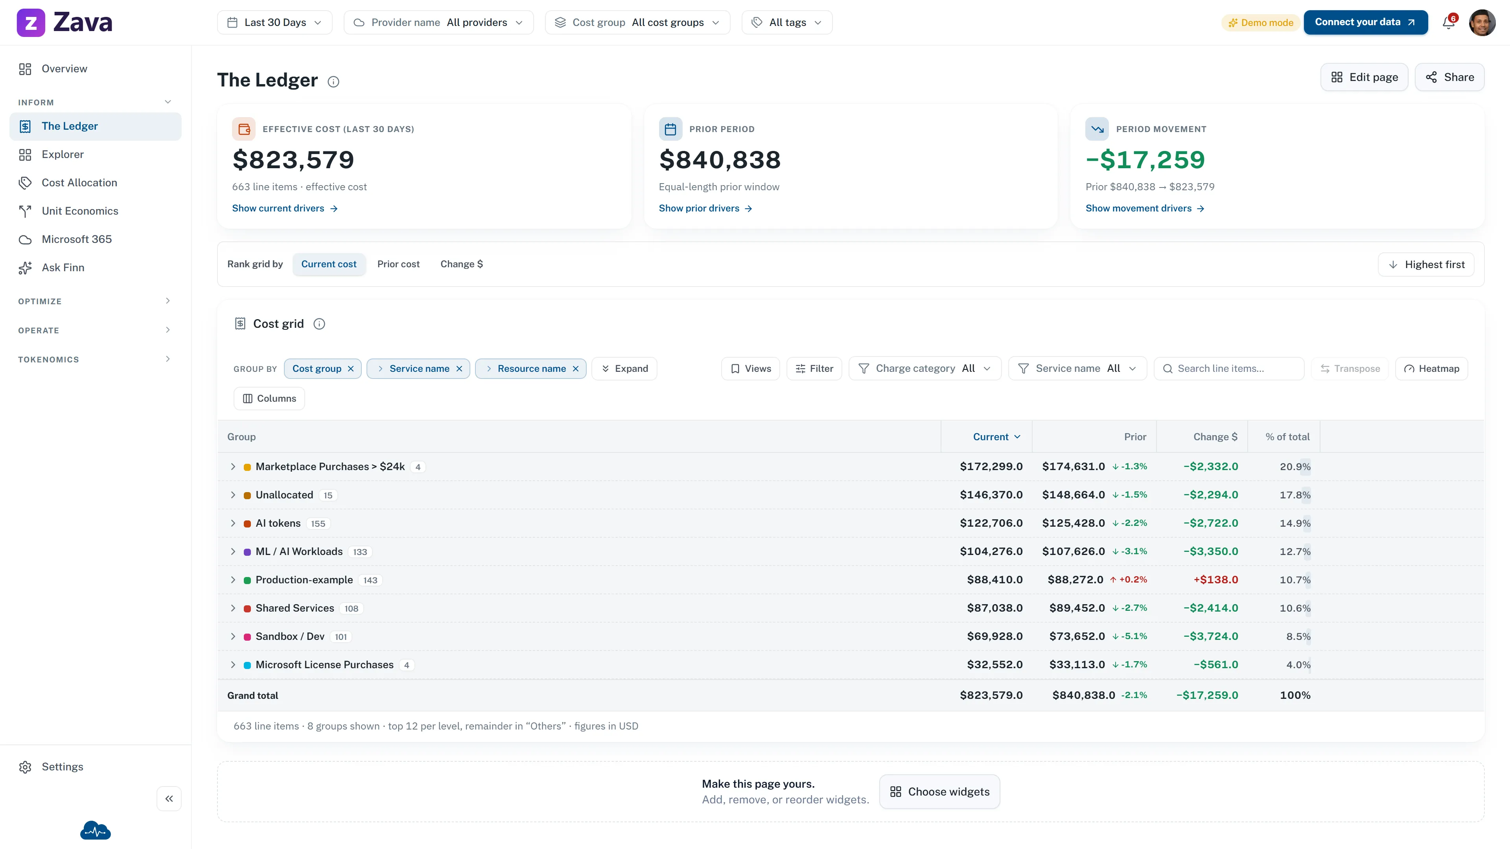Expand Production-example row

pos(233,580)
